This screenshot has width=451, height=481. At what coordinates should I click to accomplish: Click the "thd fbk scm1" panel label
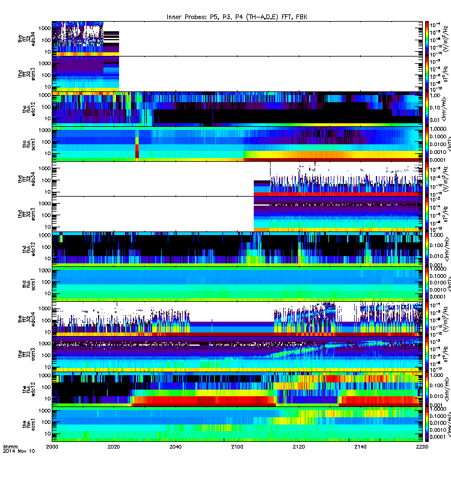[29, 284]
